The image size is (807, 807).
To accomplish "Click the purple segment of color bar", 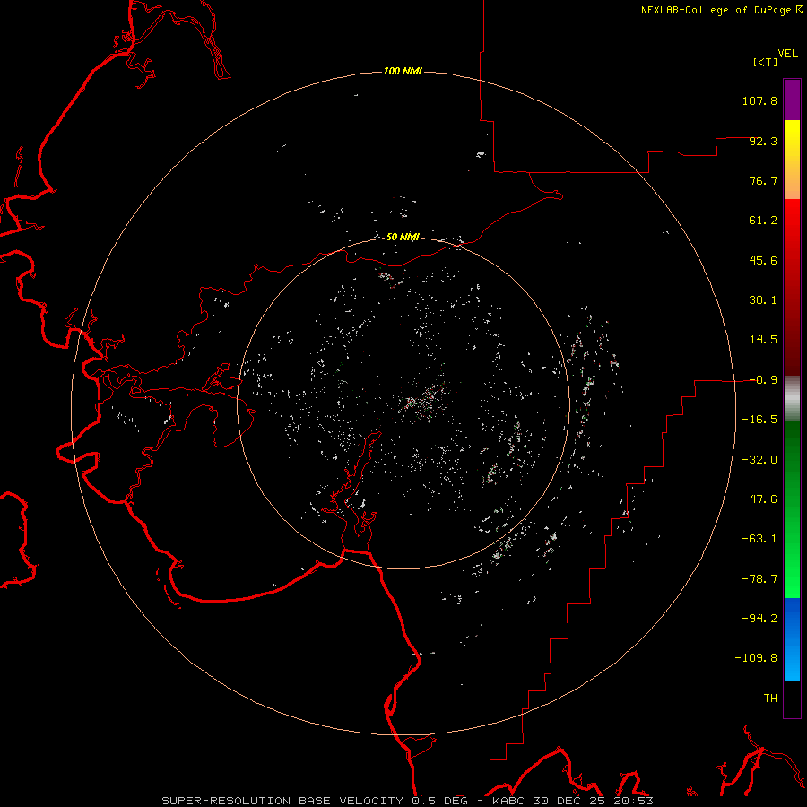I will pyautogui.click(x=792, y=100).
